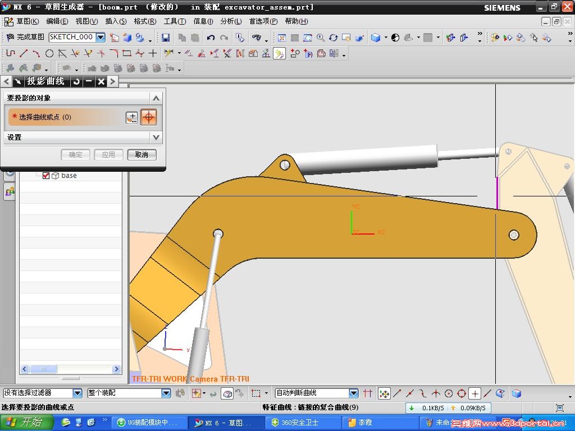The image size is (575, 431).
Task: Click the 取消 (Cancel) button
Action: pos(142,155)
